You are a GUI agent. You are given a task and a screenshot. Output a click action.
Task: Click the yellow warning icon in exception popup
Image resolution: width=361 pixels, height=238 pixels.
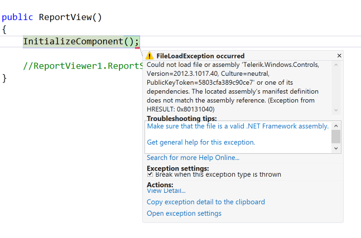(x=150, y=56)
